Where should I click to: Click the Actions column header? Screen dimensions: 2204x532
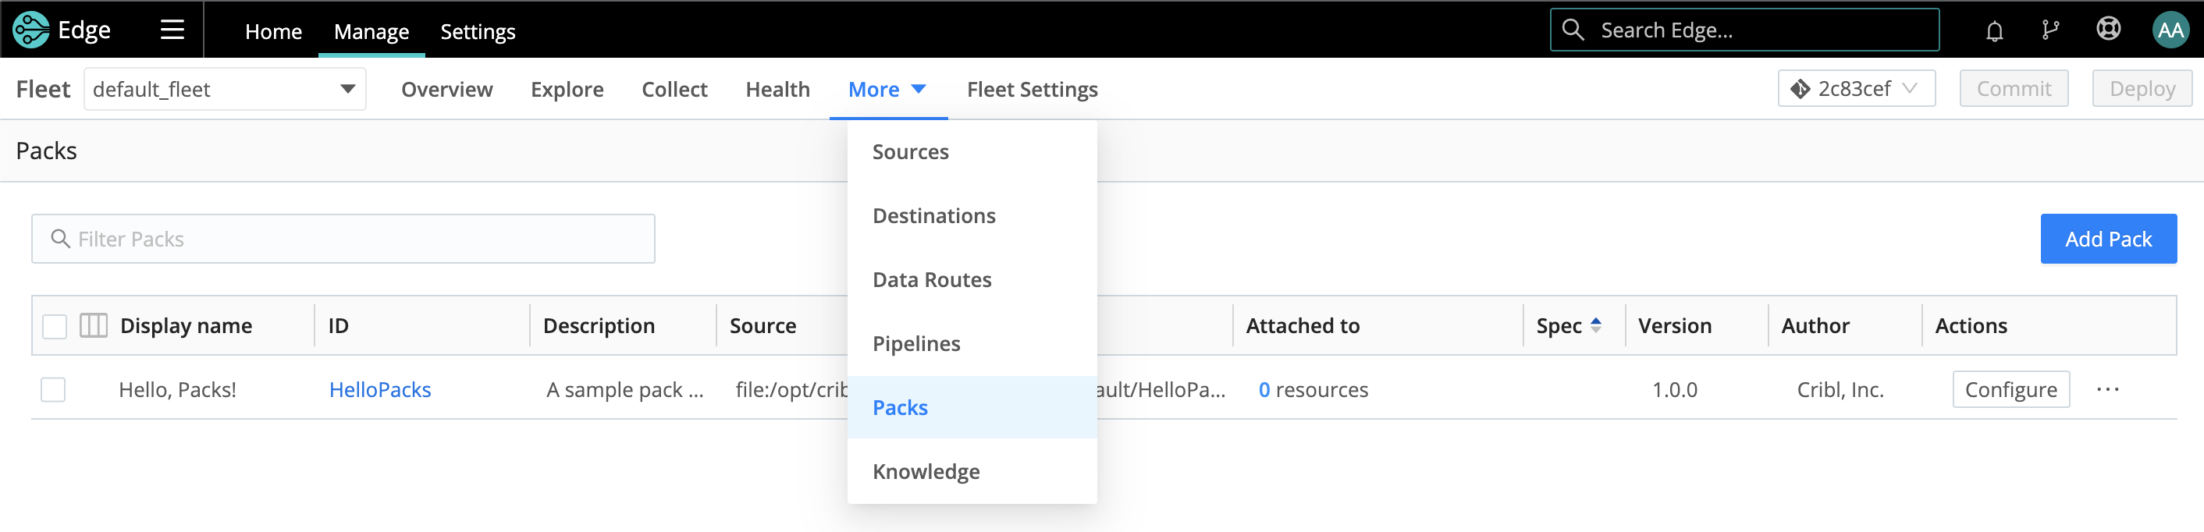[1971, 325]
